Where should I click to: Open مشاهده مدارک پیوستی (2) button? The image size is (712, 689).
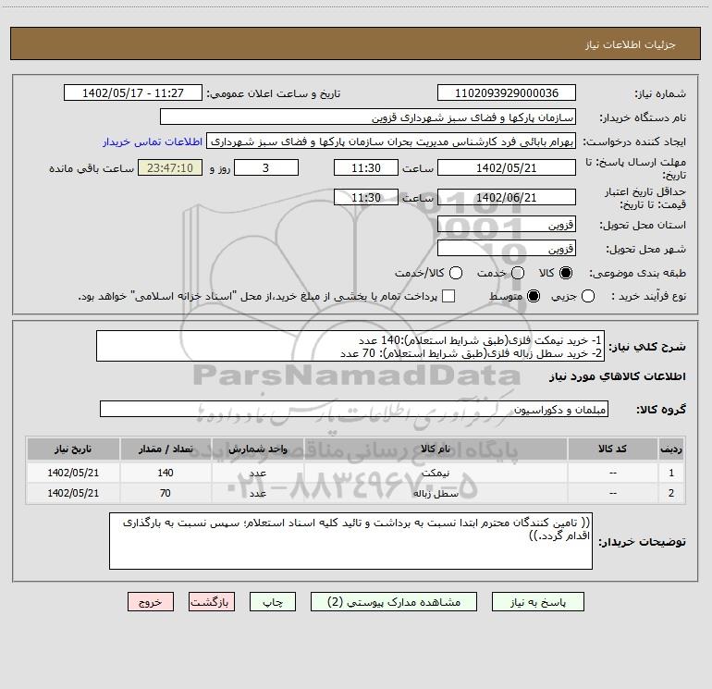(x=394, y=602)
